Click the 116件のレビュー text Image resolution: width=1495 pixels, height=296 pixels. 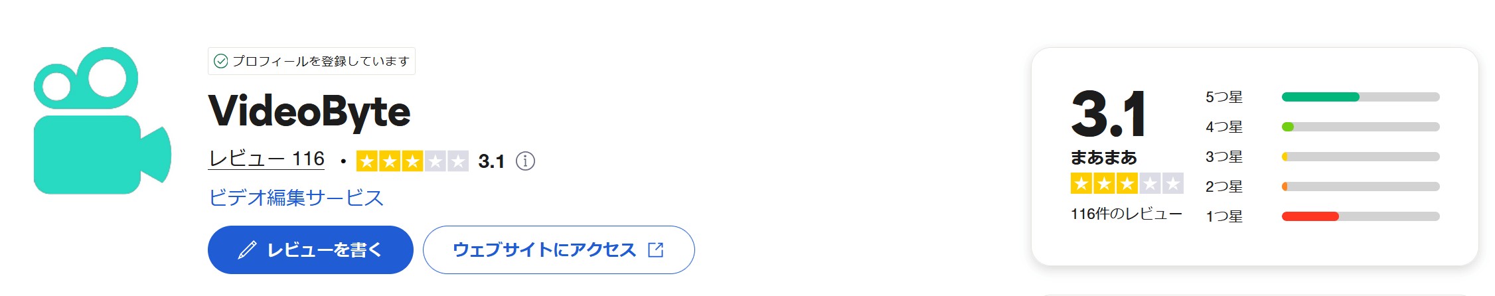1127,214
